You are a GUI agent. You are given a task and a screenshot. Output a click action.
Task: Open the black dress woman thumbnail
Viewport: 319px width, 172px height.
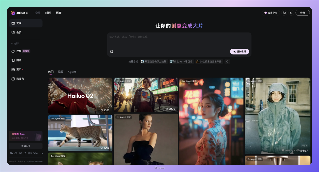pyautogui.click(x=146, y=139)
